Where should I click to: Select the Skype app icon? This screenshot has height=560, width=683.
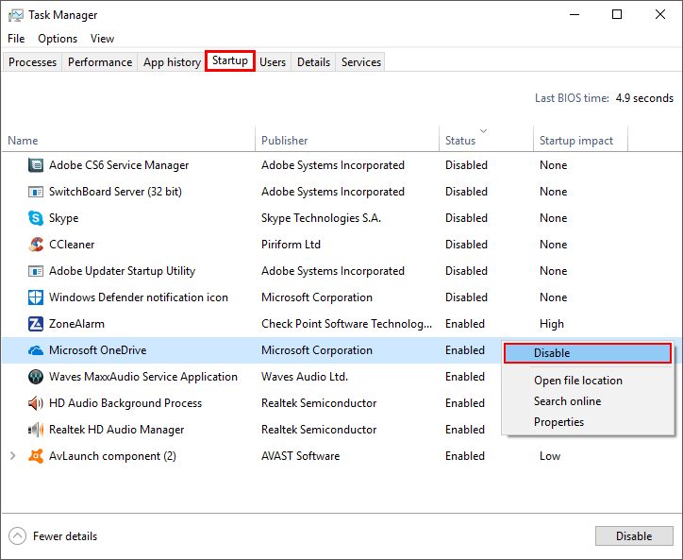pos(36,218)
